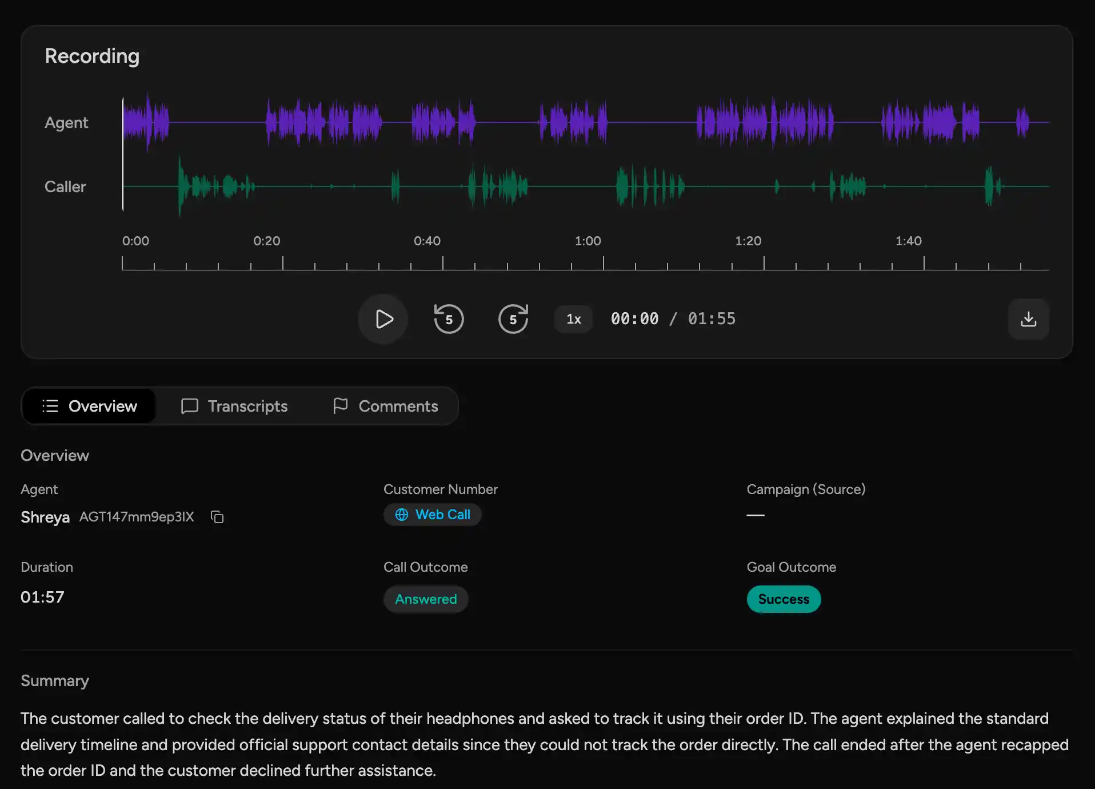Change the 1x playback speed
The width and height of the screenshot is (1095, 789).
[x=573, y=319]
